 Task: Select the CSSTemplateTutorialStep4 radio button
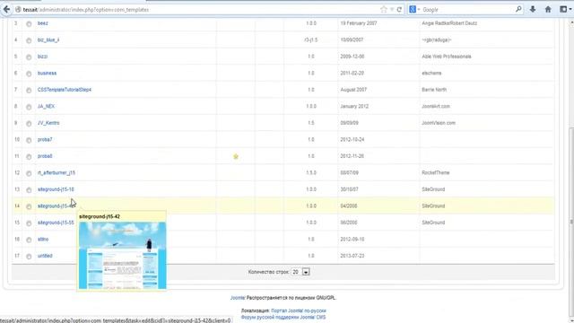tap(29, 90)
